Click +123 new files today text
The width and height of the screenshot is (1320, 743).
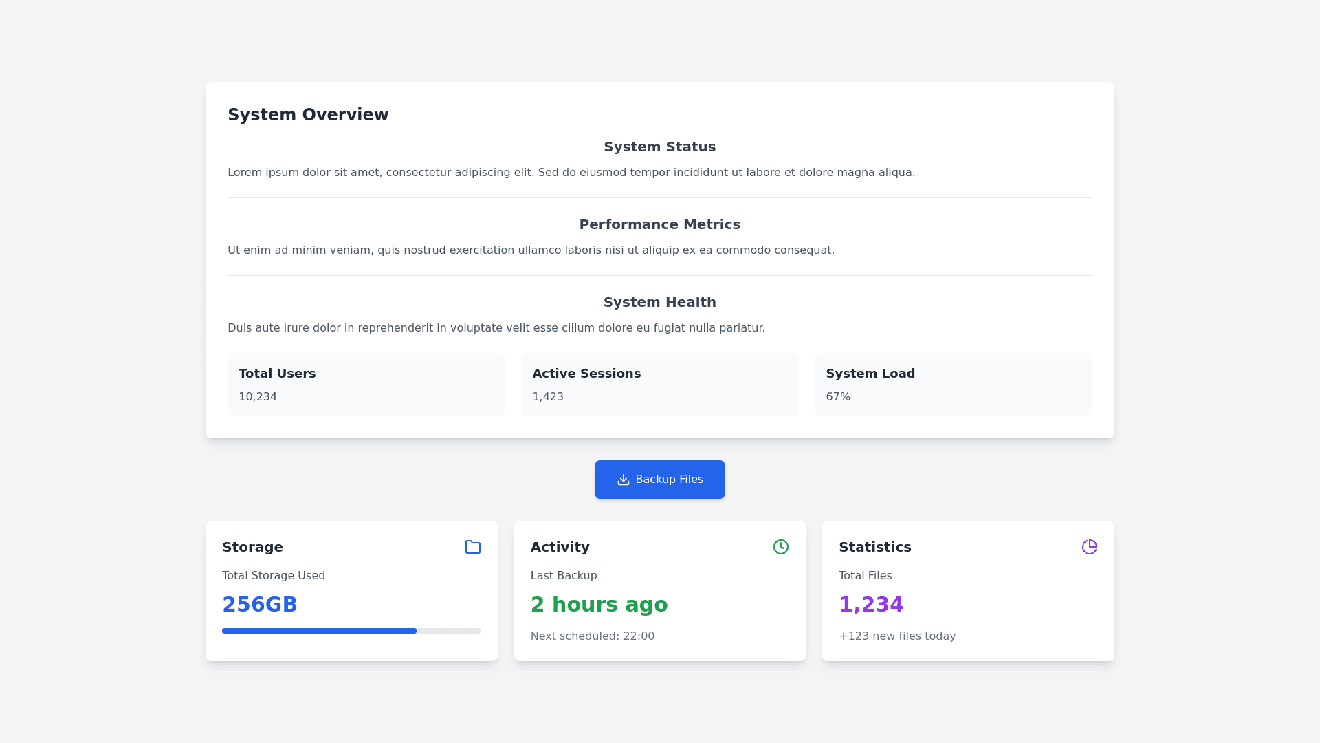(x=897, y=636)
